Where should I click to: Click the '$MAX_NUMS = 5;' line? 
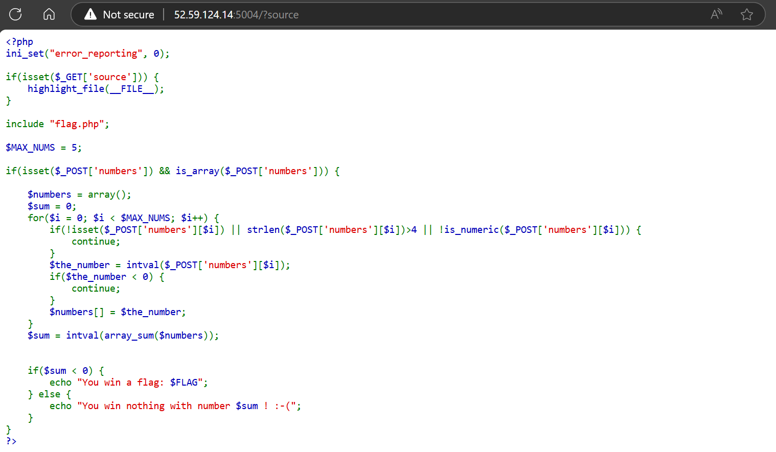43,148
